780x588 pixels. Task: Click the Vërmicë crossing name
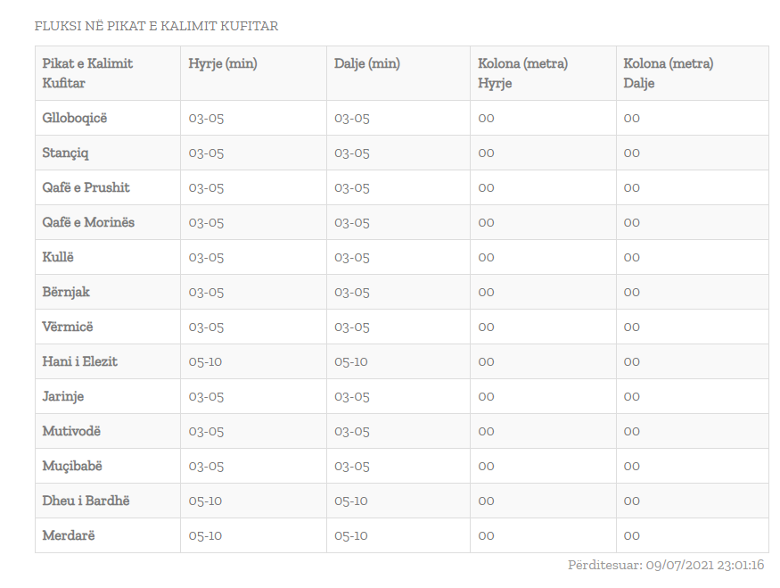[x=67, y=327]
